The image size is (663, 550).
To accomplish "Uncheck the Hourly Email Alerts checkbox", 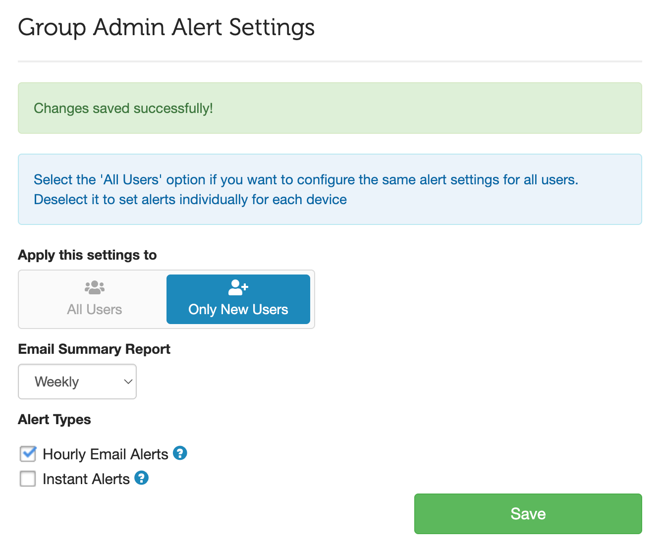I will coord(28,454).
